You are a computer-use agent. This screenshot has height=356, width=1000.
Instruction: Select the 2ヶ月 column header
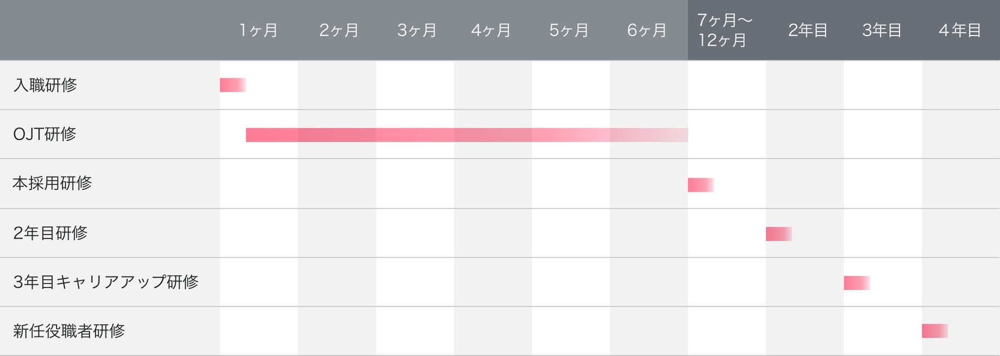click(339, 30)
